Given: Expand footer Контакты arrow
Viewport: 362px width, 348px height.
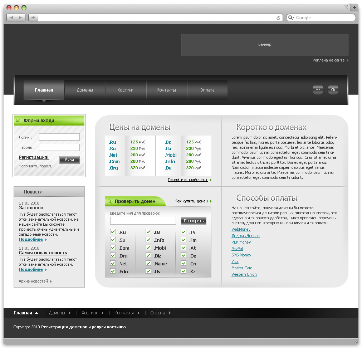Looking at the screenshot, I should click(138, 313).
